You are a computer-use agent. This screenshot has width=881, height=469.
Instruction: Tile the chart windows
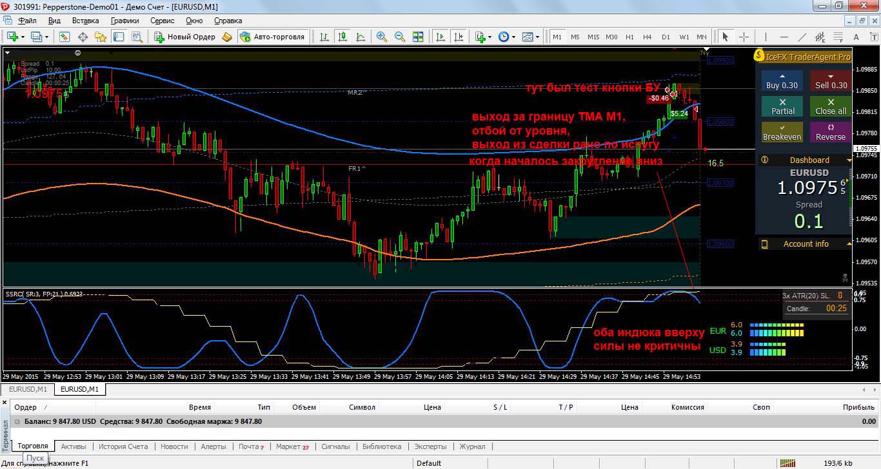(x=418, y=37)
